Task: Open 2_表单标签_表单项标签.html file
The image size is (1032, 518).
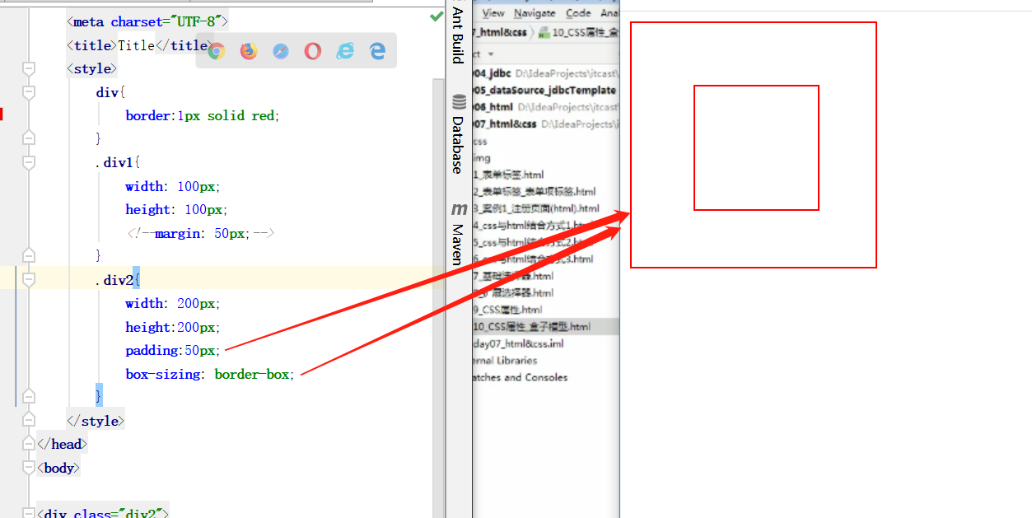Action: coord(535,191)
